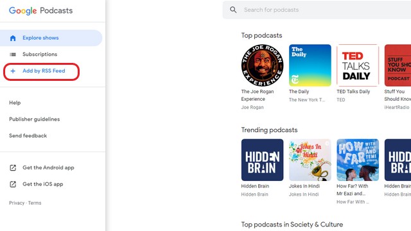Open Publisher guidelines
411x231 pixels.
34,119
